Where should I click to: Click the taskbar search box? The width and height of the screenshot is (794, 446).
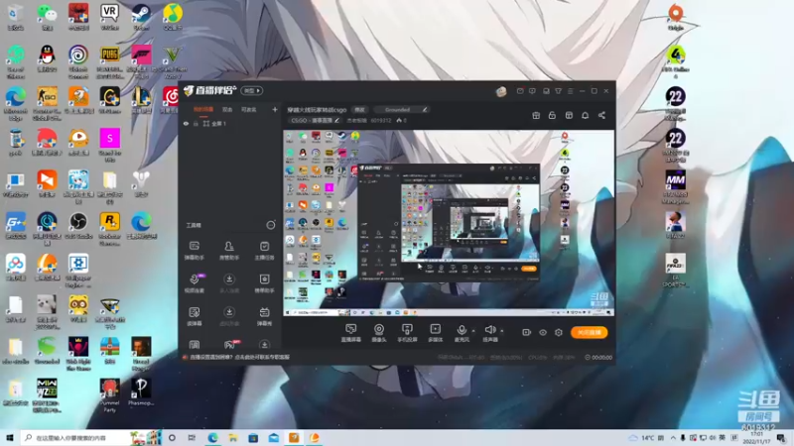(x=91, y=438)
